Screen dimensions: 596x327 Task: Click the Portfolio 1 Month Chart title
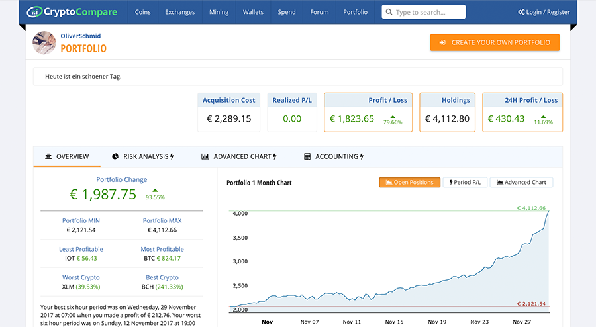(259, 183)
